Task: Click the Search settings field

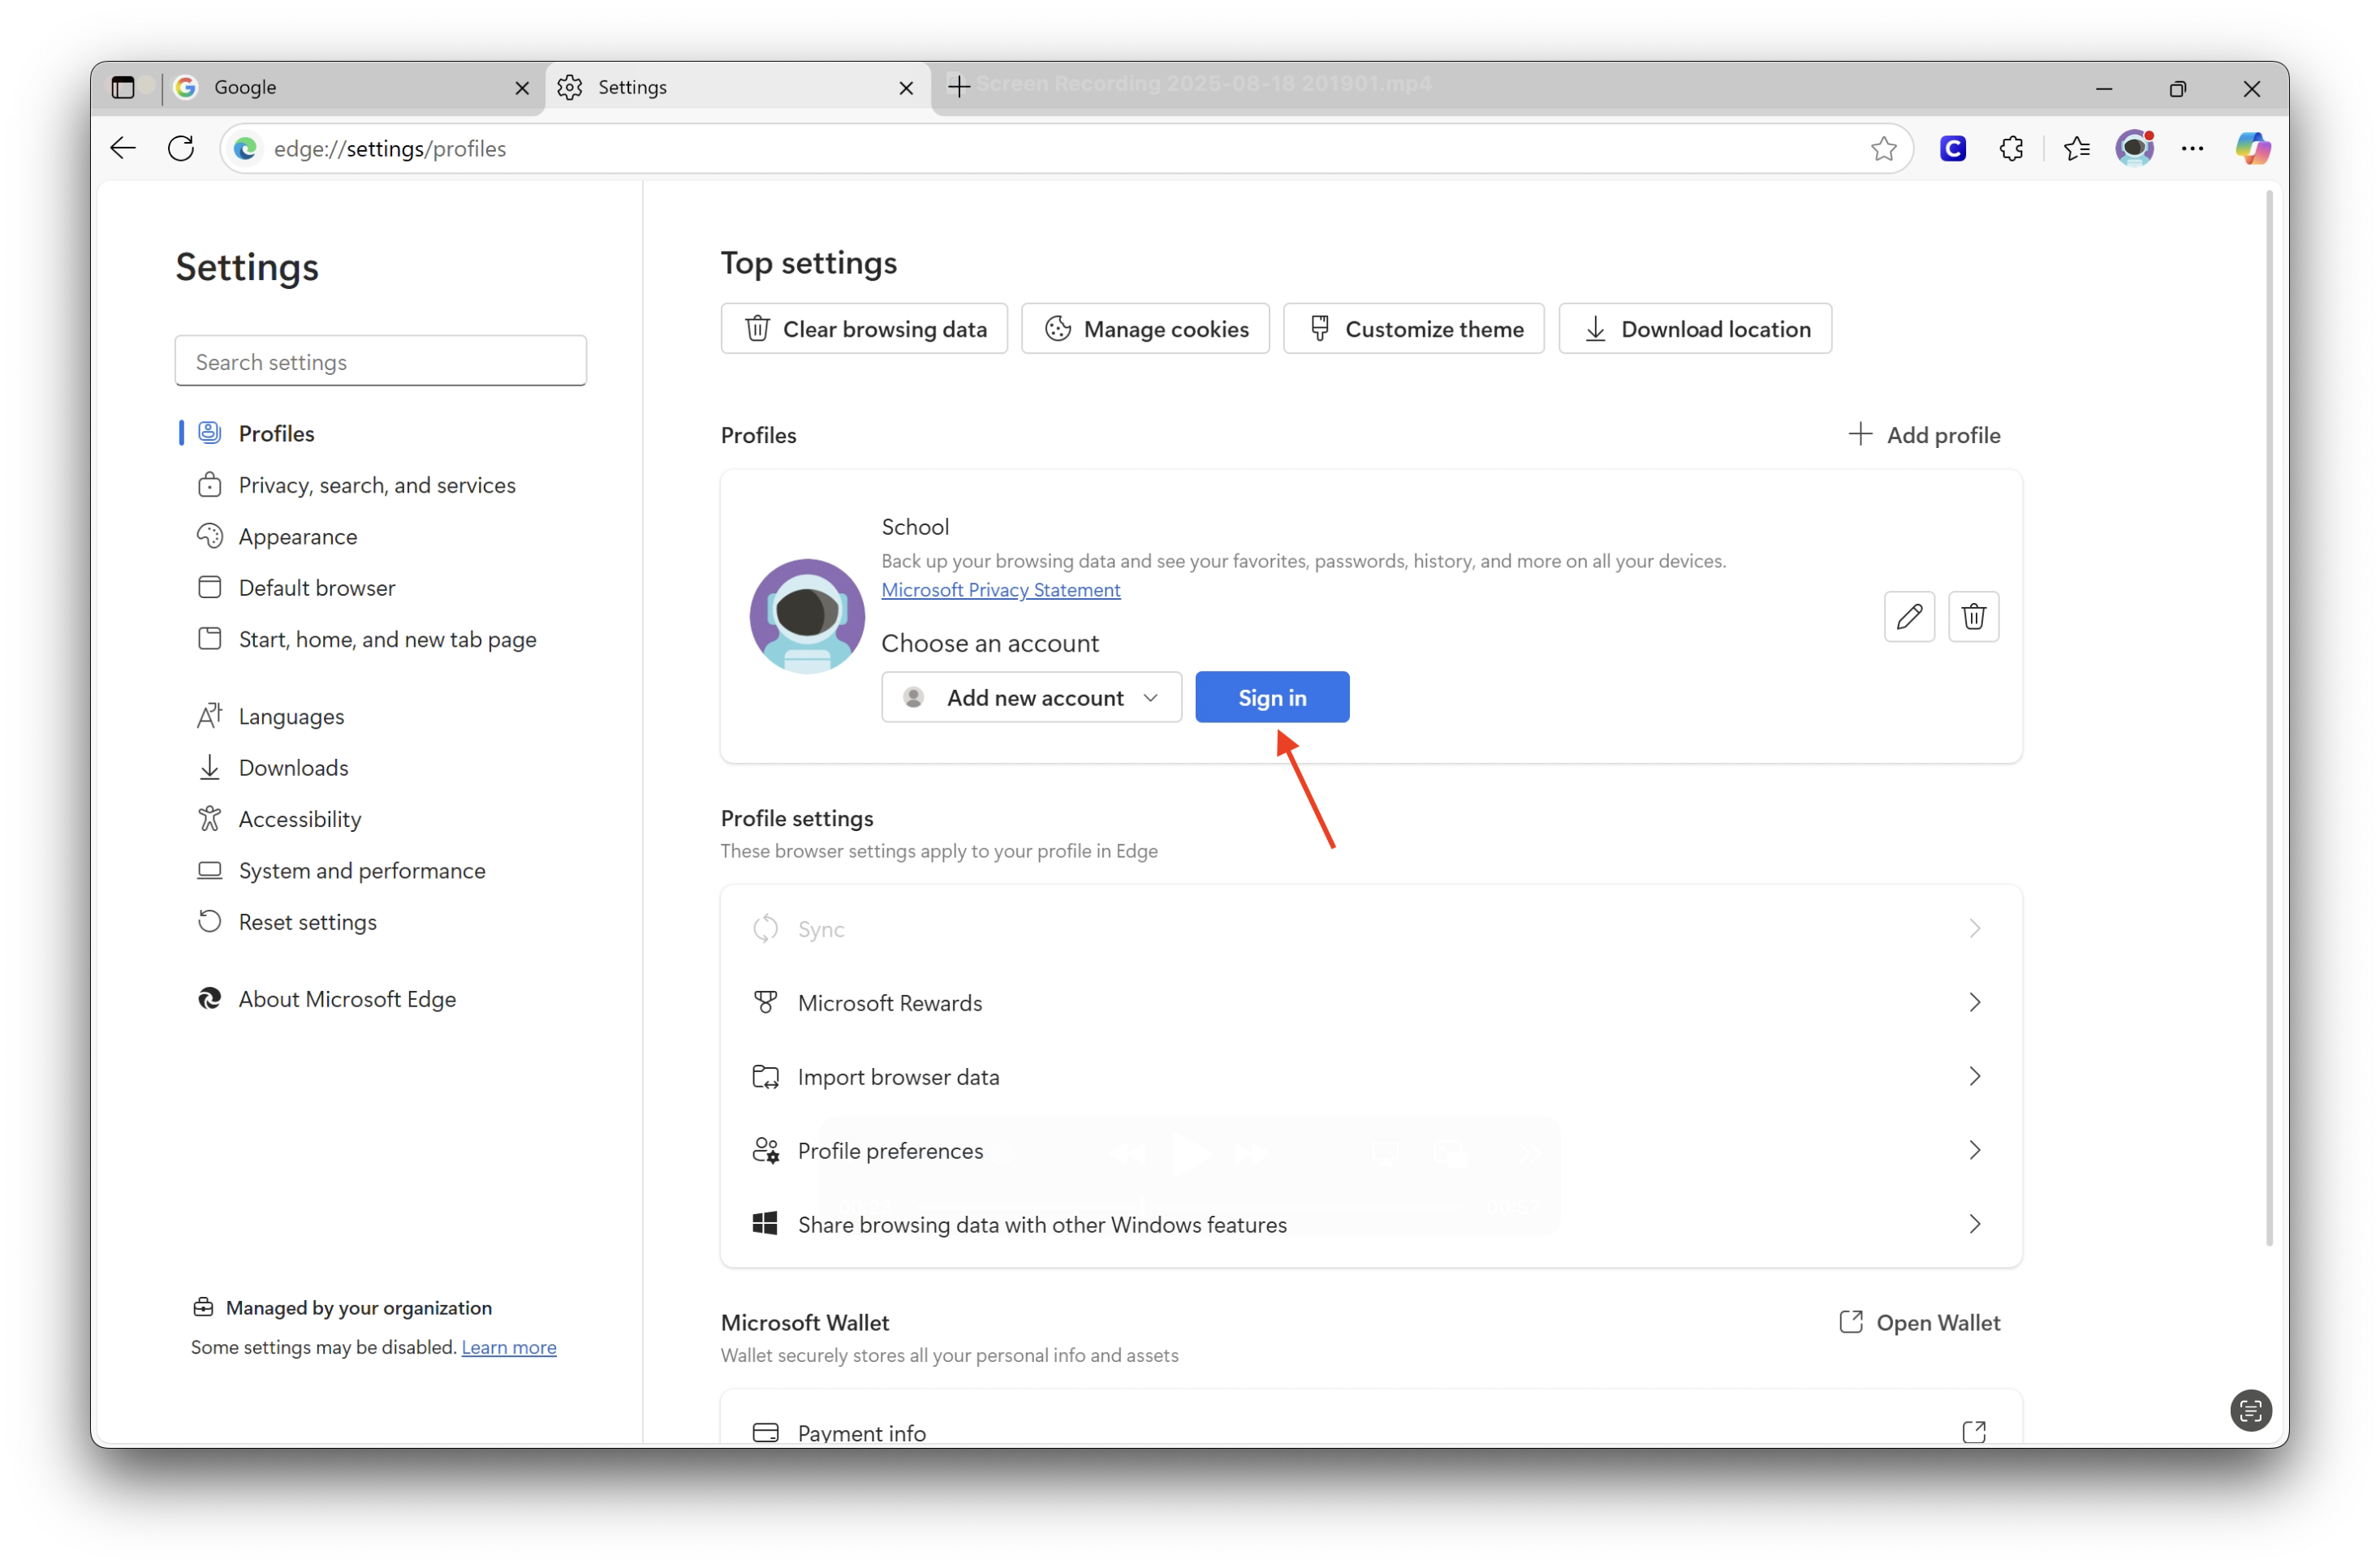Action: click(x=380, y=361)
